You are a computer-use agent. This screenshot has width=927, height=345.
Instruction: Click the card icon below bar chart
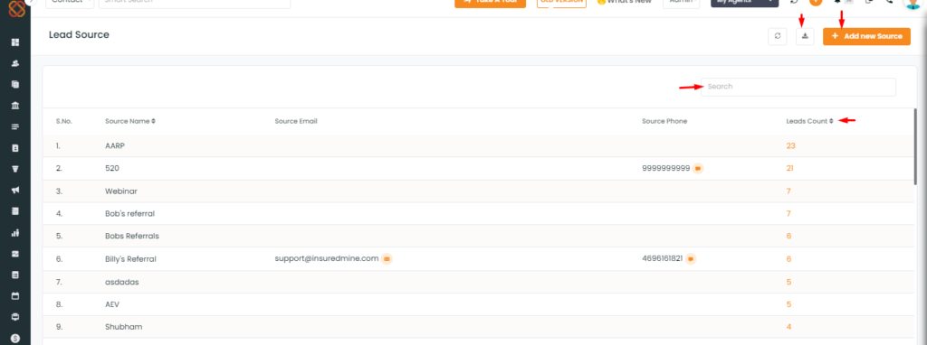point(15,254)
